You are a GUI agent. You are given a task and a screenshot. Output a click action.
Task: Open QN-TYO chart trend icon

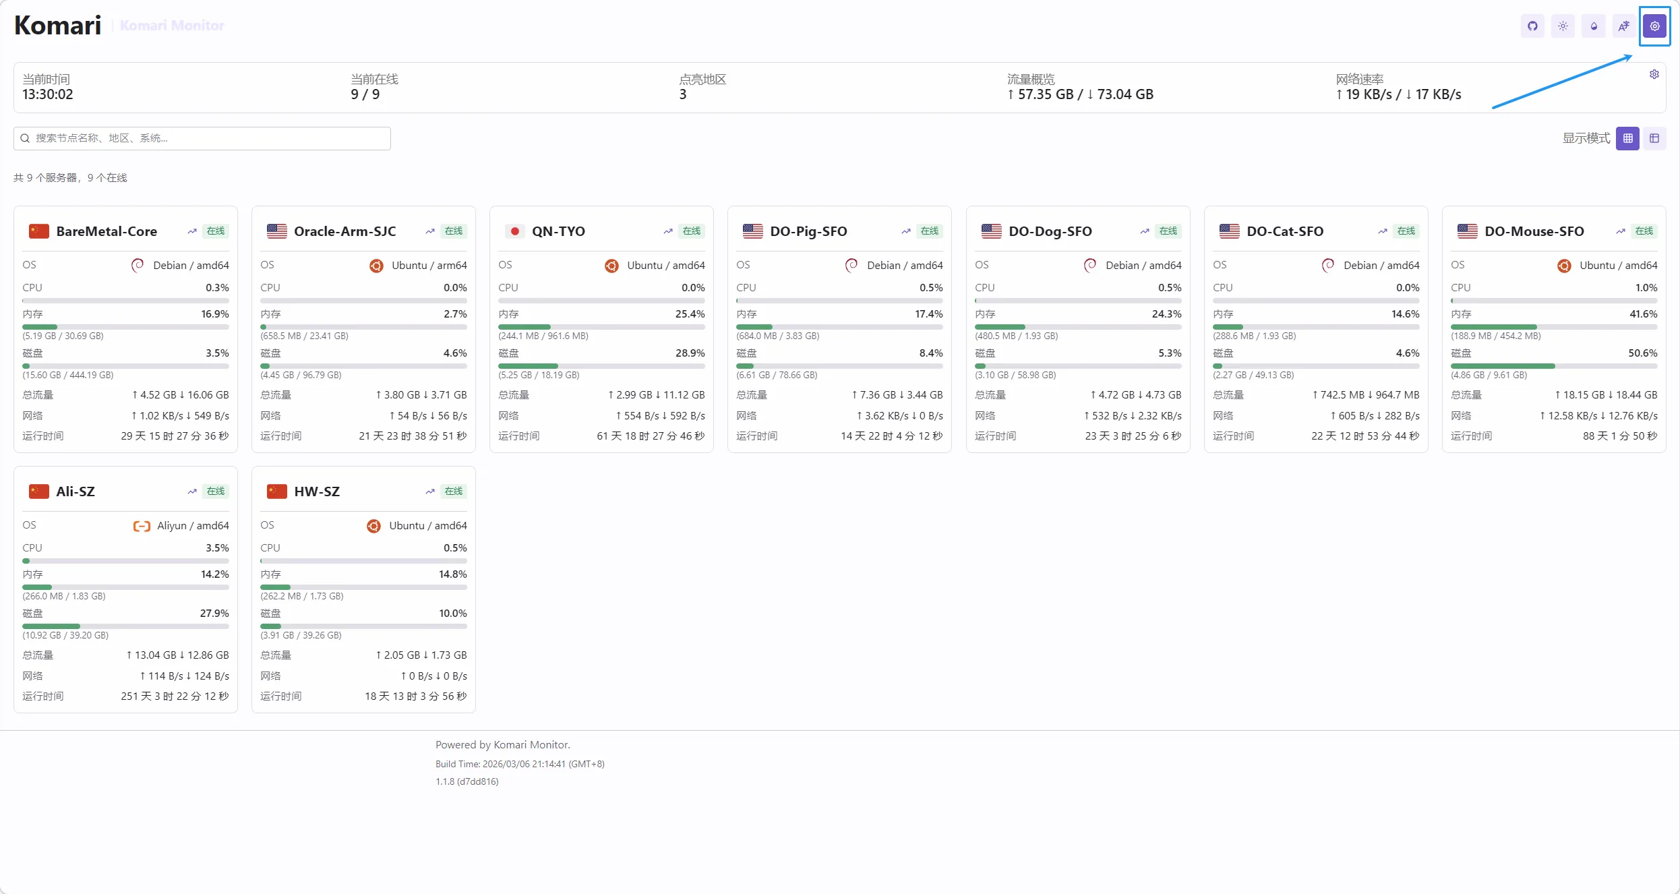[x=668, y=231]
